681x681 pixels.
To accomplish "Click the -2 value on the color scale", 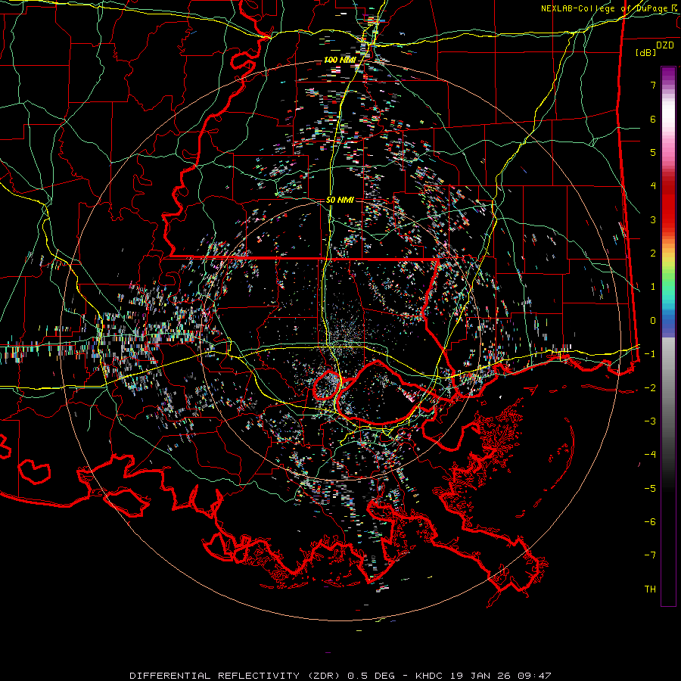I will click(650, 388).
